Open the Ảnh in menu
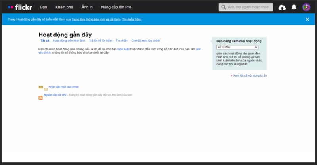This screenshot has width=317, height=165. tap(87, 7)
